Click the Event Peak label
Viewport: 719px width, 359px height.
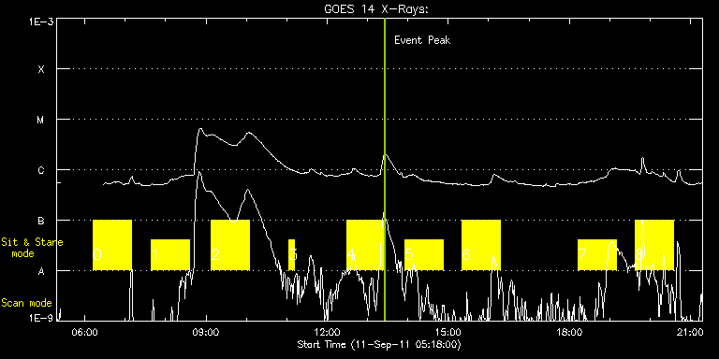[422, 40]
